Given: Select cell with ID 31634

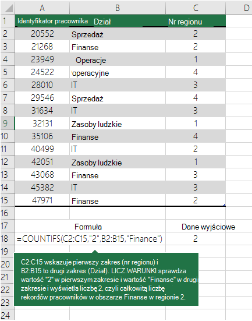Looking at the screenshot, I should coord(42,111).
